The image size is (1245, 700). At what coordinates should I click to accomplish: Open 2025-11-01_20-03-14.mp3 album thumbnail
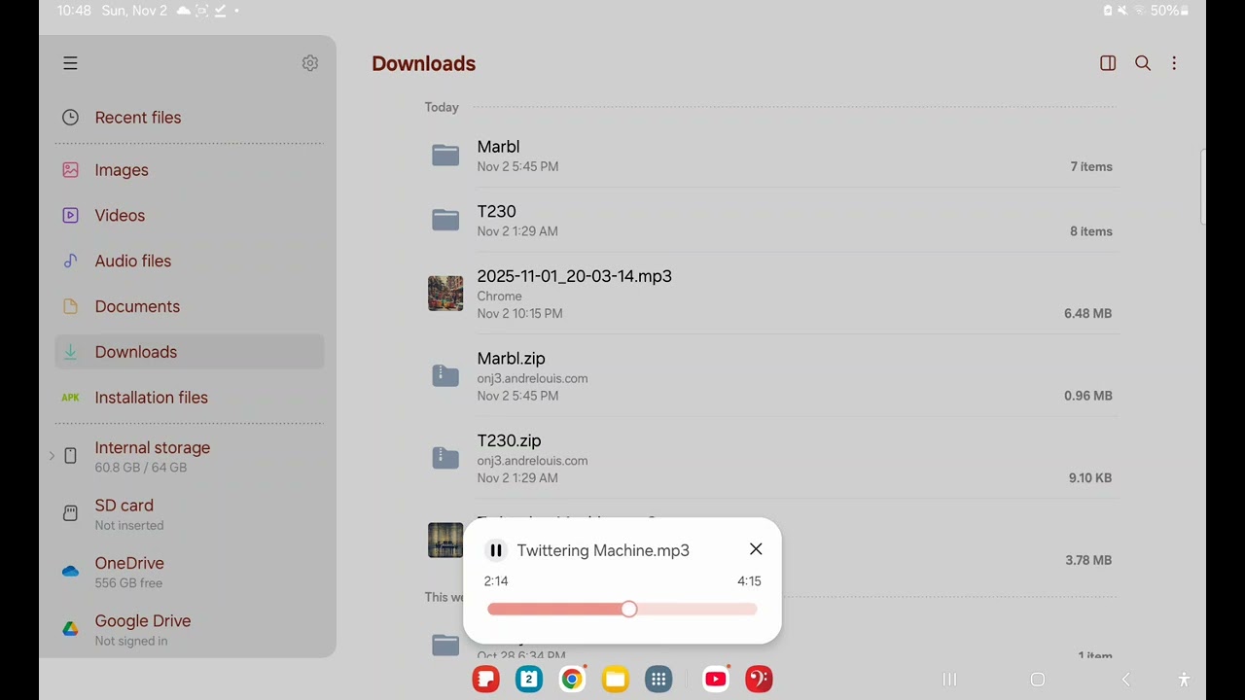point(445,294)
